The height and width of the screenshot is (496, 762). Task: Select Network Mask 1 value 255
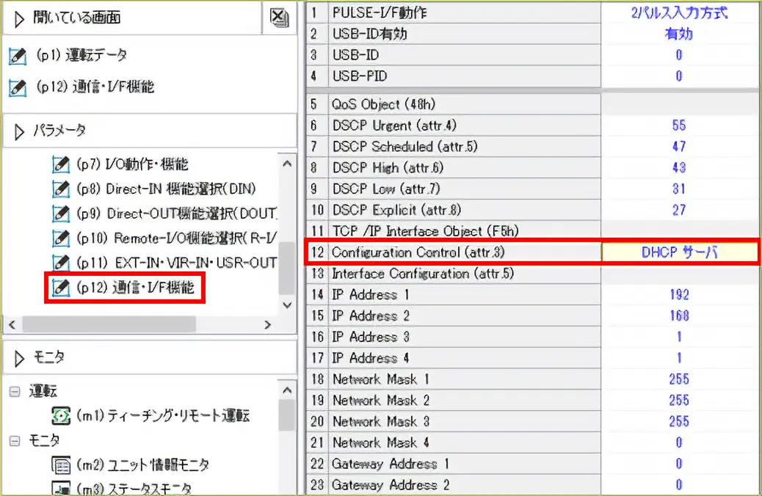(x=679, y=379)
